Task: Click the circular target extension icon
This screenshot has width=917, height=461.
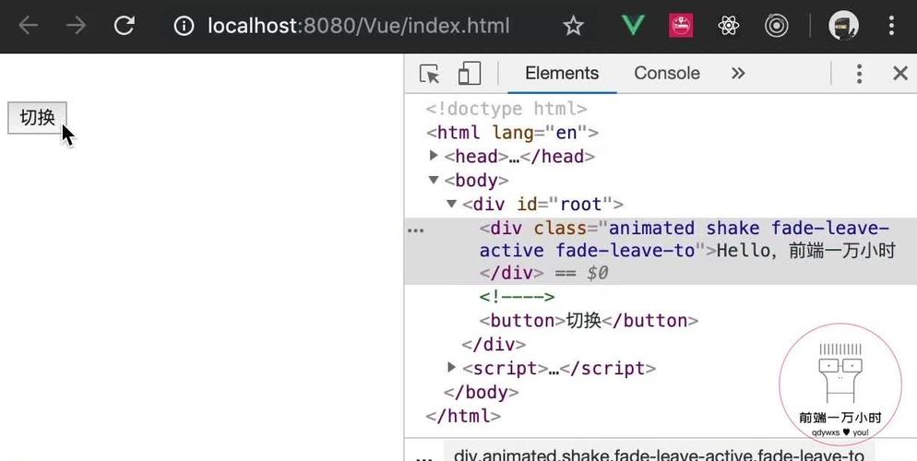Action: pos(777,26)
